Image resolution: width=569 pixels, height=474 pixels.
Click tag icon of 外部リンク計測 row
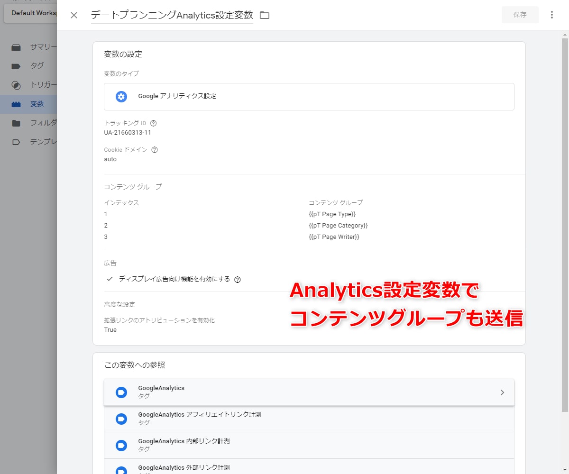point(121,470)
